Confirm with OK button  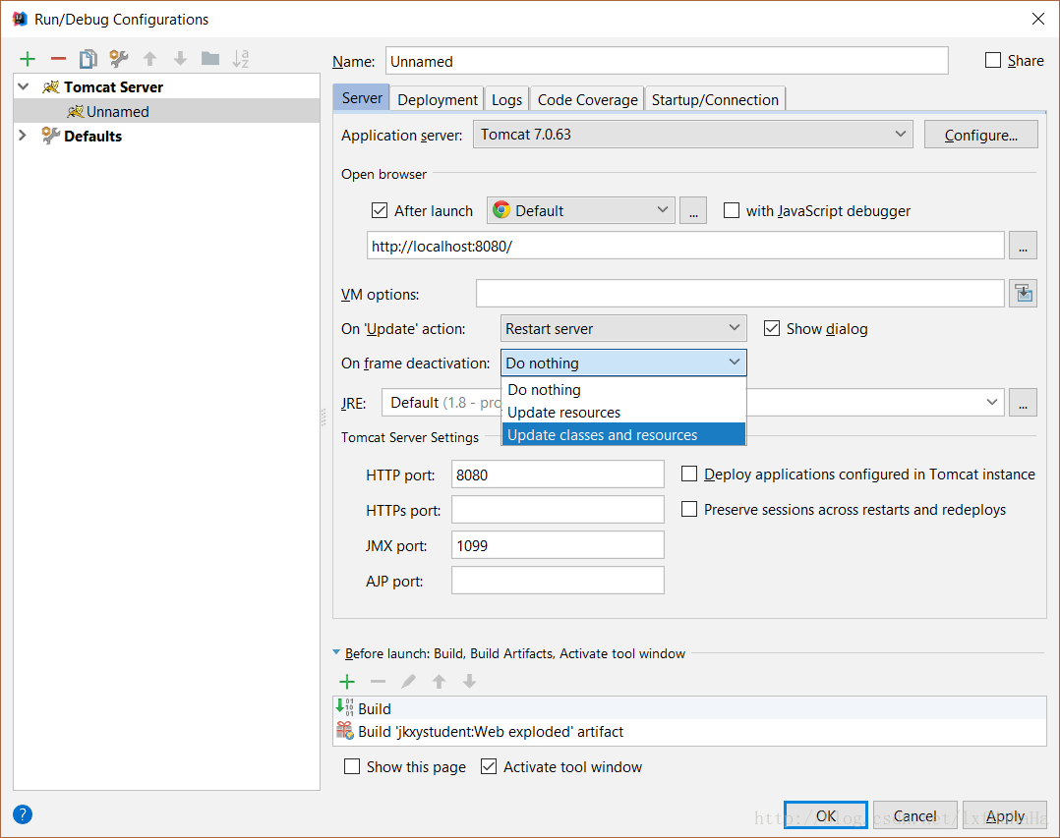click(x=825, y=815)
